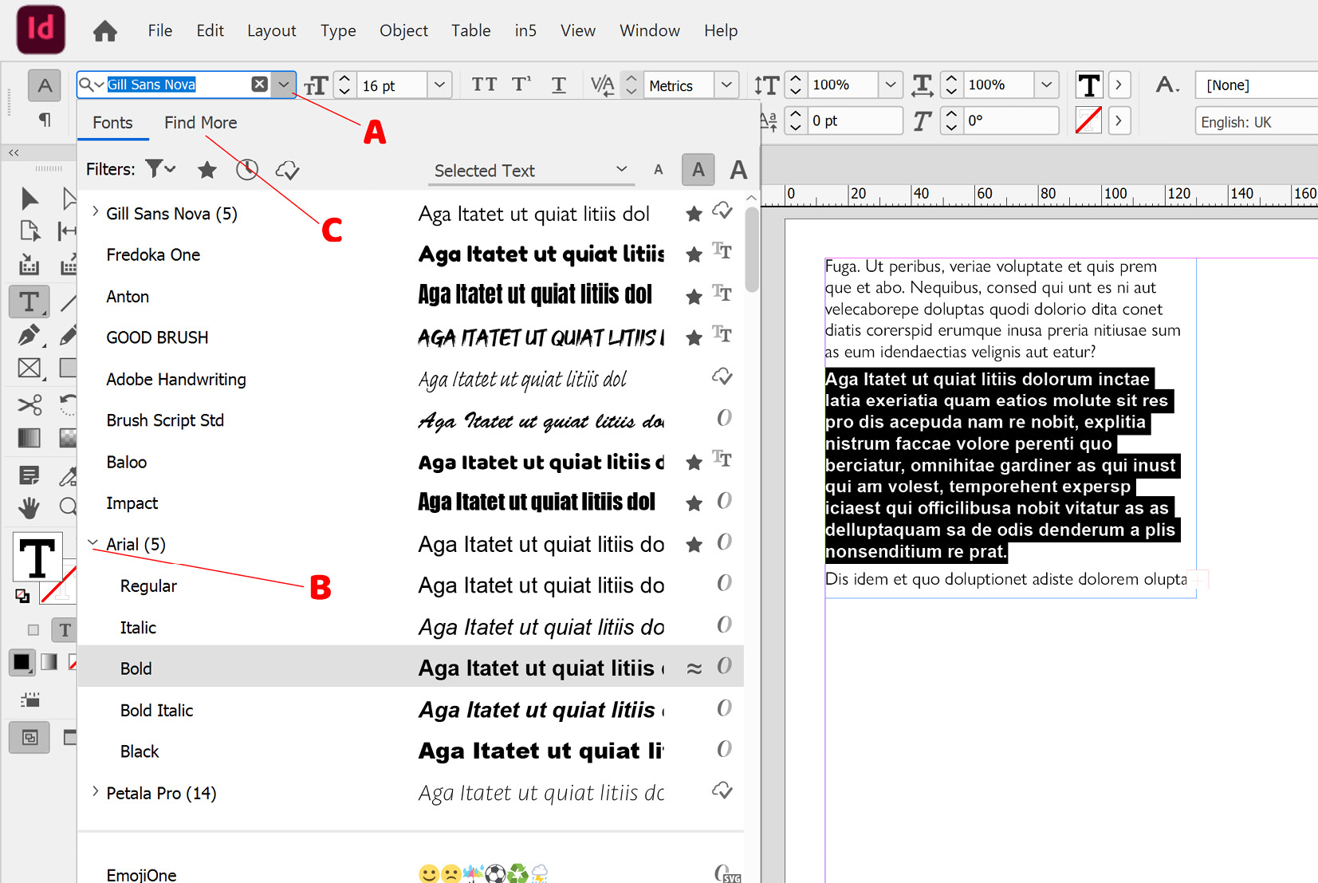Image resolution: width=1318 pixels, height=883 pixels.
Task: Open font family dropdown arrow
Action: 284,85
